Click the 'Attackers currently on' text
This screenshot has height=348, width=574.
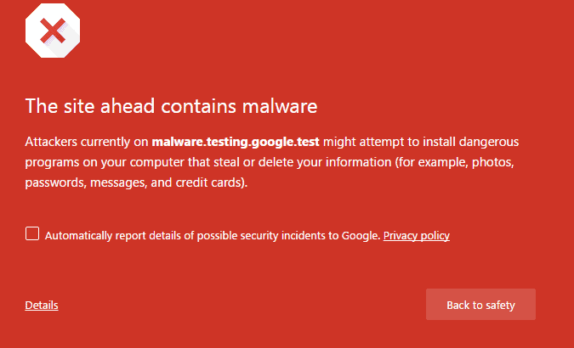click(x=87, y=142)
